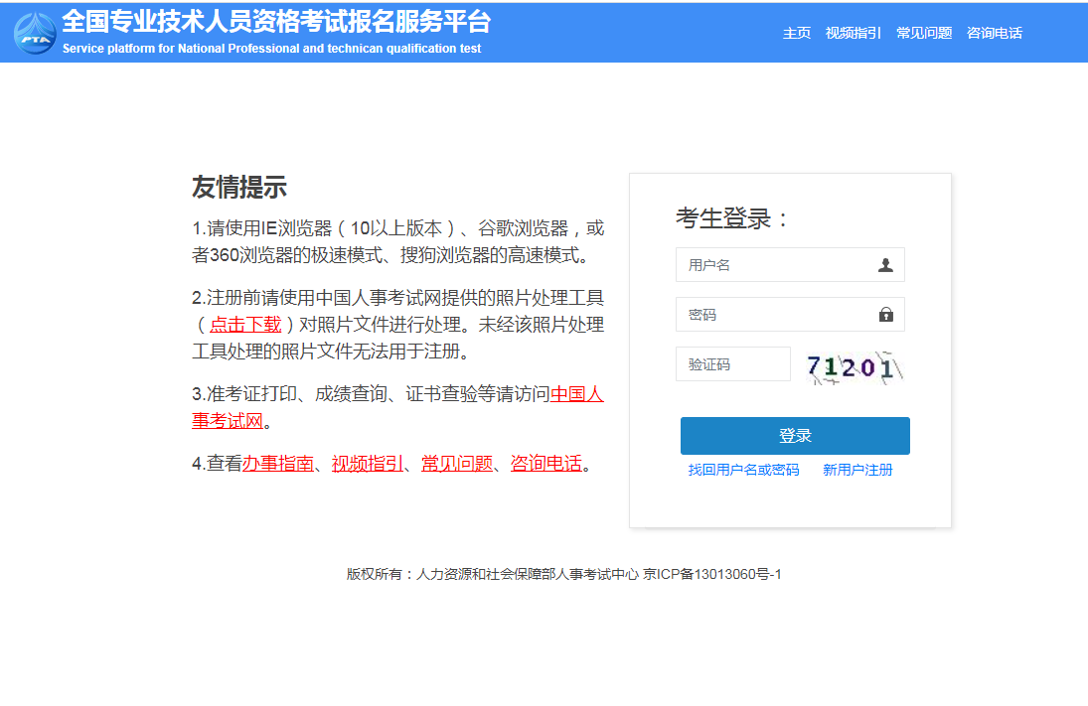Click the red 点击下载 photo tool link
This screenshot has width=1088, height=706.
245,324
